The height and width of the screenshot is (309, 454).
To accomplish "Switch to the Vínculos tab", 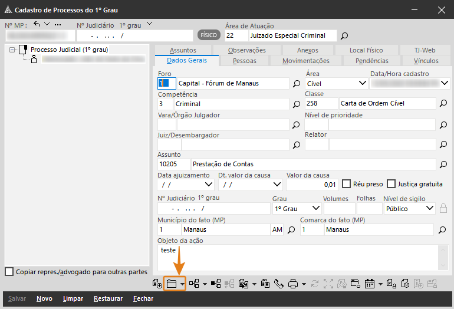I will [x=426, y=61].
